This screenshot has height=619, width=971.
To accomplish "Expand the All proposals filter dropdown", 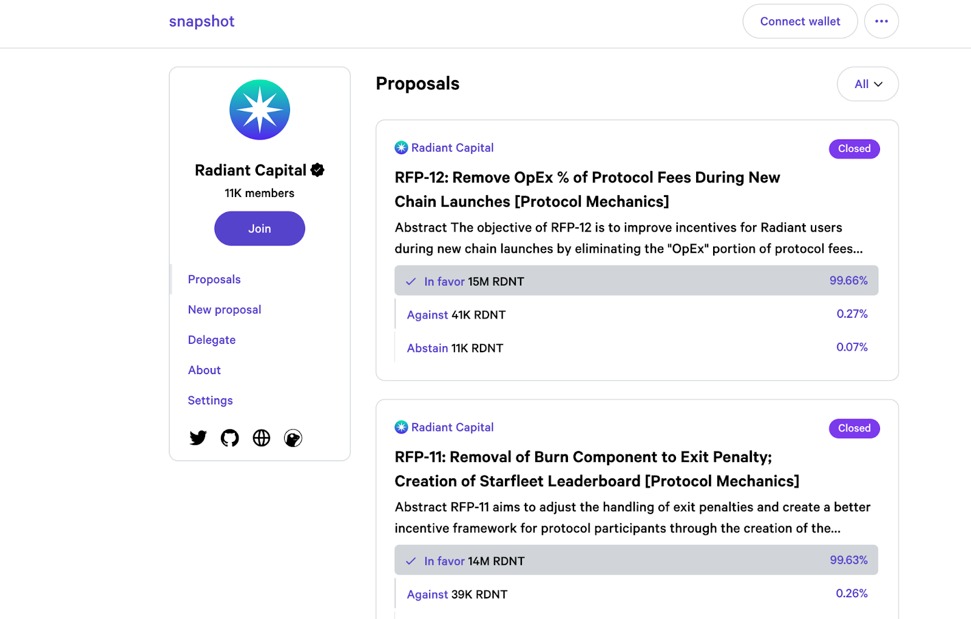I will [868, 84].
